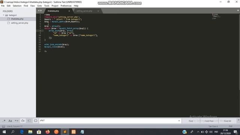The height and width of the screenshot is (135, 240).
Task: Open find history dropdown arrow
Action: (x=179, y=121)
